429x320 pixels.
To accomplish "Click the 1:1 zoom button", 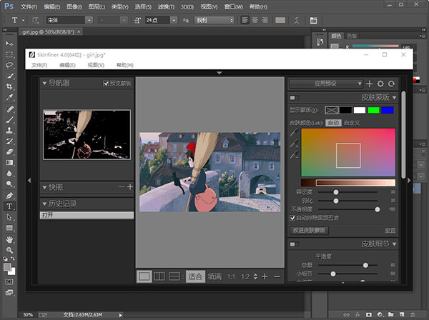I will tap(231, 277).
